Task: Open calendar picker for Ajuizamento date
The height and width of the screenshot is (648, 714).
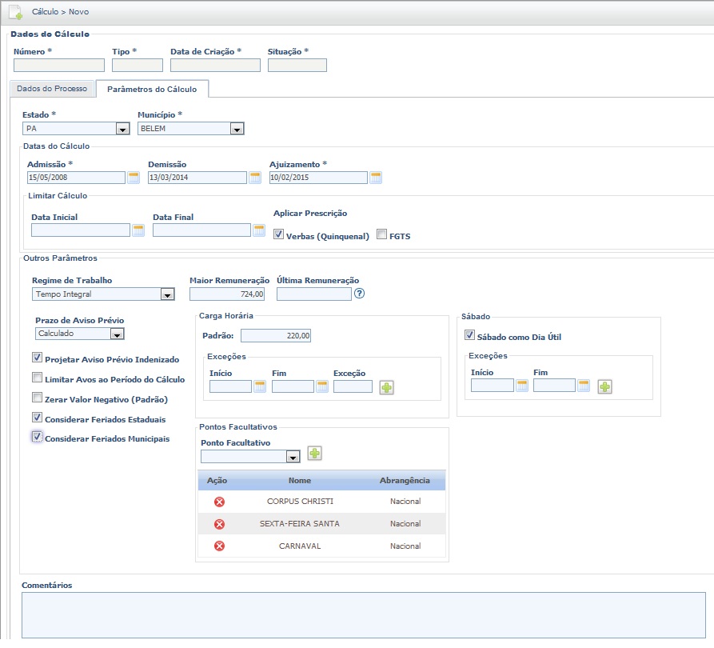Action: coord(376,178)
